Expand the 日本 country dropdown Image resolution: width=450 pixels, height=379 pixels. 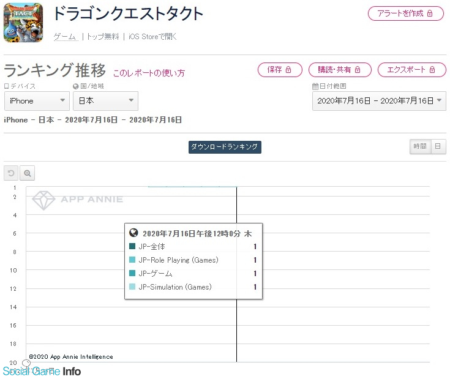pyautogui.click(x=105, y=101)
